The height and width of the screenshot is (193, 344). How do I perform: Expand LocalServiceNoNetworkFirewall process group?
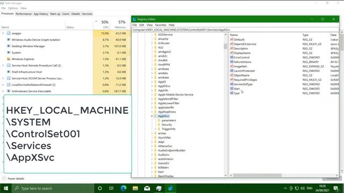(x=3, y=85)
